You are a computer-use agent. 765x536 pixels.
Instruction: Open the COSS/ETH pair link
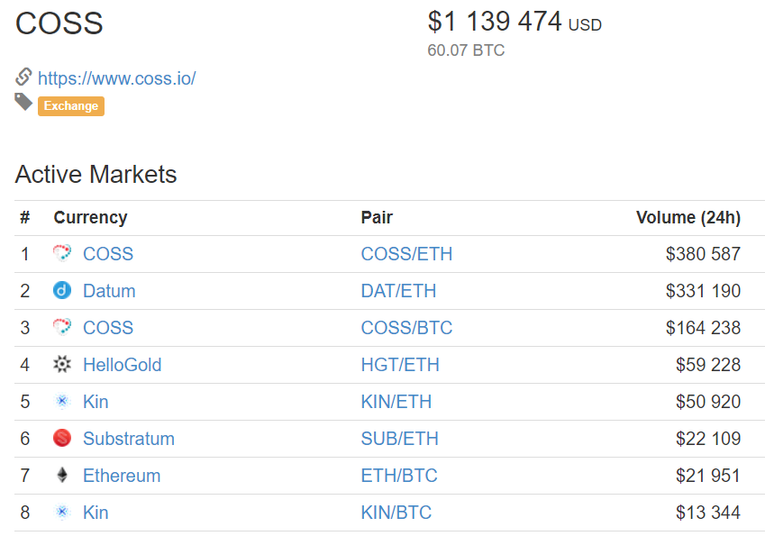point(406,254)
